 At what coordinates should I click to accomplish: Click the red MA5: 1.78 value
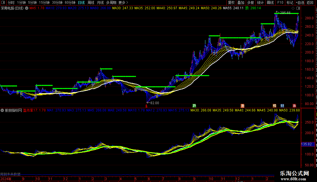pyautogui.click(x=37, y=8)
